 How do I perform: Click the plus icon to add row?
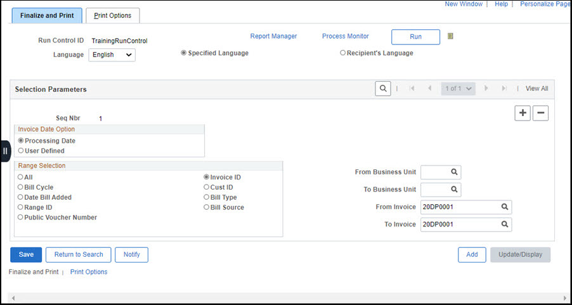522,113
